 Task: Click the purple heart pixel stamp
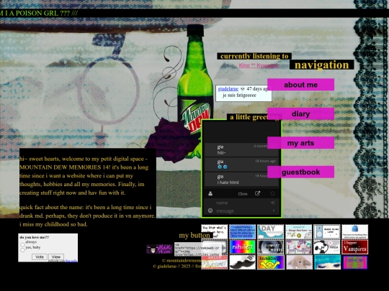click(x=299, y=246)
